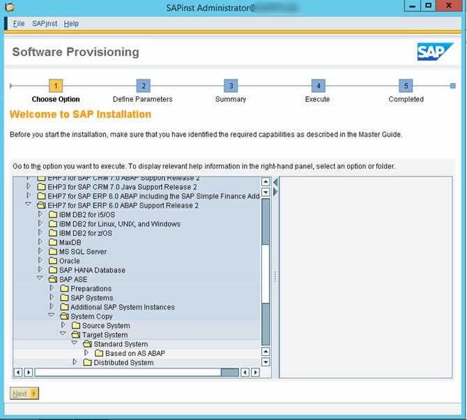Collapse the Target System node
Image resolution: width=467 pixels, height=420 pixels.
(63, 333)
